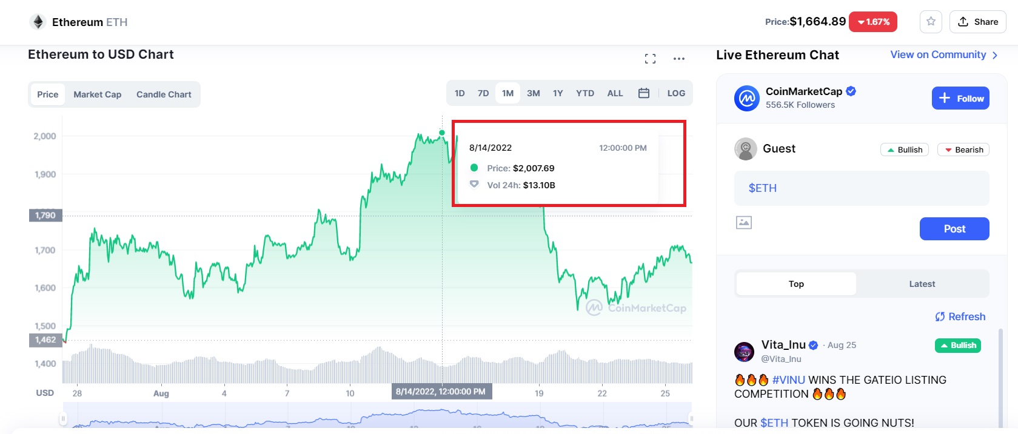Toggle LOG scale on chart
Image resolution: width=1018 pixels, height=434 pixels.
tap(676, 93)
